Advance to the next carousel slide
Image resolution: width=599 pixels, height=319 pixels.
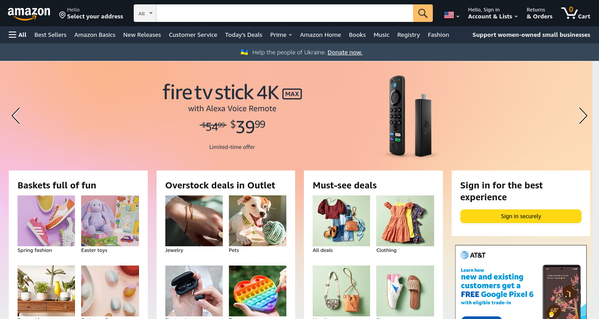(x=583, y=116)
